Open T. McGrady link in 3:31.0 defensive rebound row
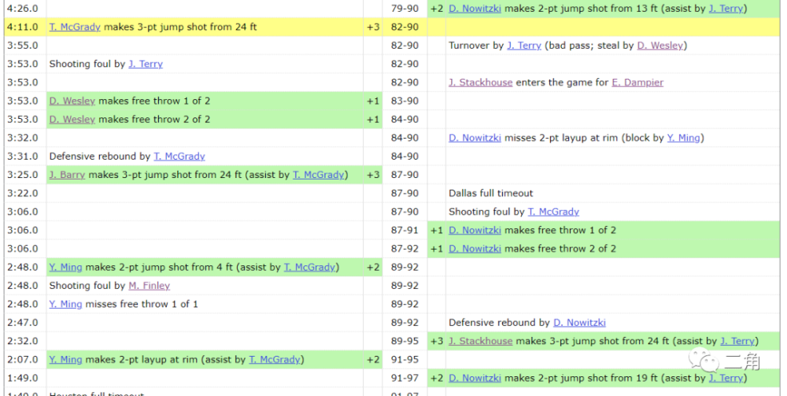The height and width of the screenshot is (396, 787). coord(179,157)
